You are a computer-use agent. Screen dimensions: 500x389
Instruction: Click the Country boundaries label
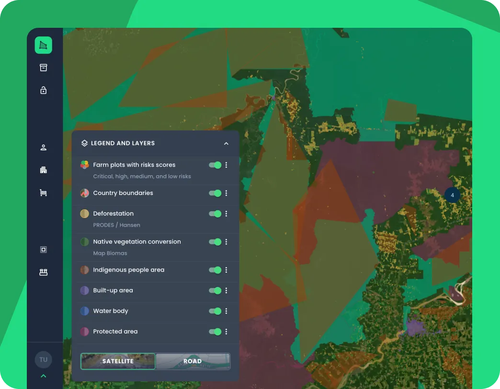123,193
